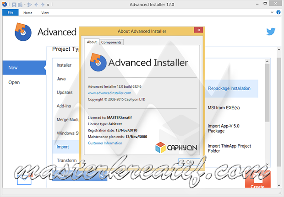Select Import ThinApp Project Folder
284x197 pixels.
tap(229, 149)
